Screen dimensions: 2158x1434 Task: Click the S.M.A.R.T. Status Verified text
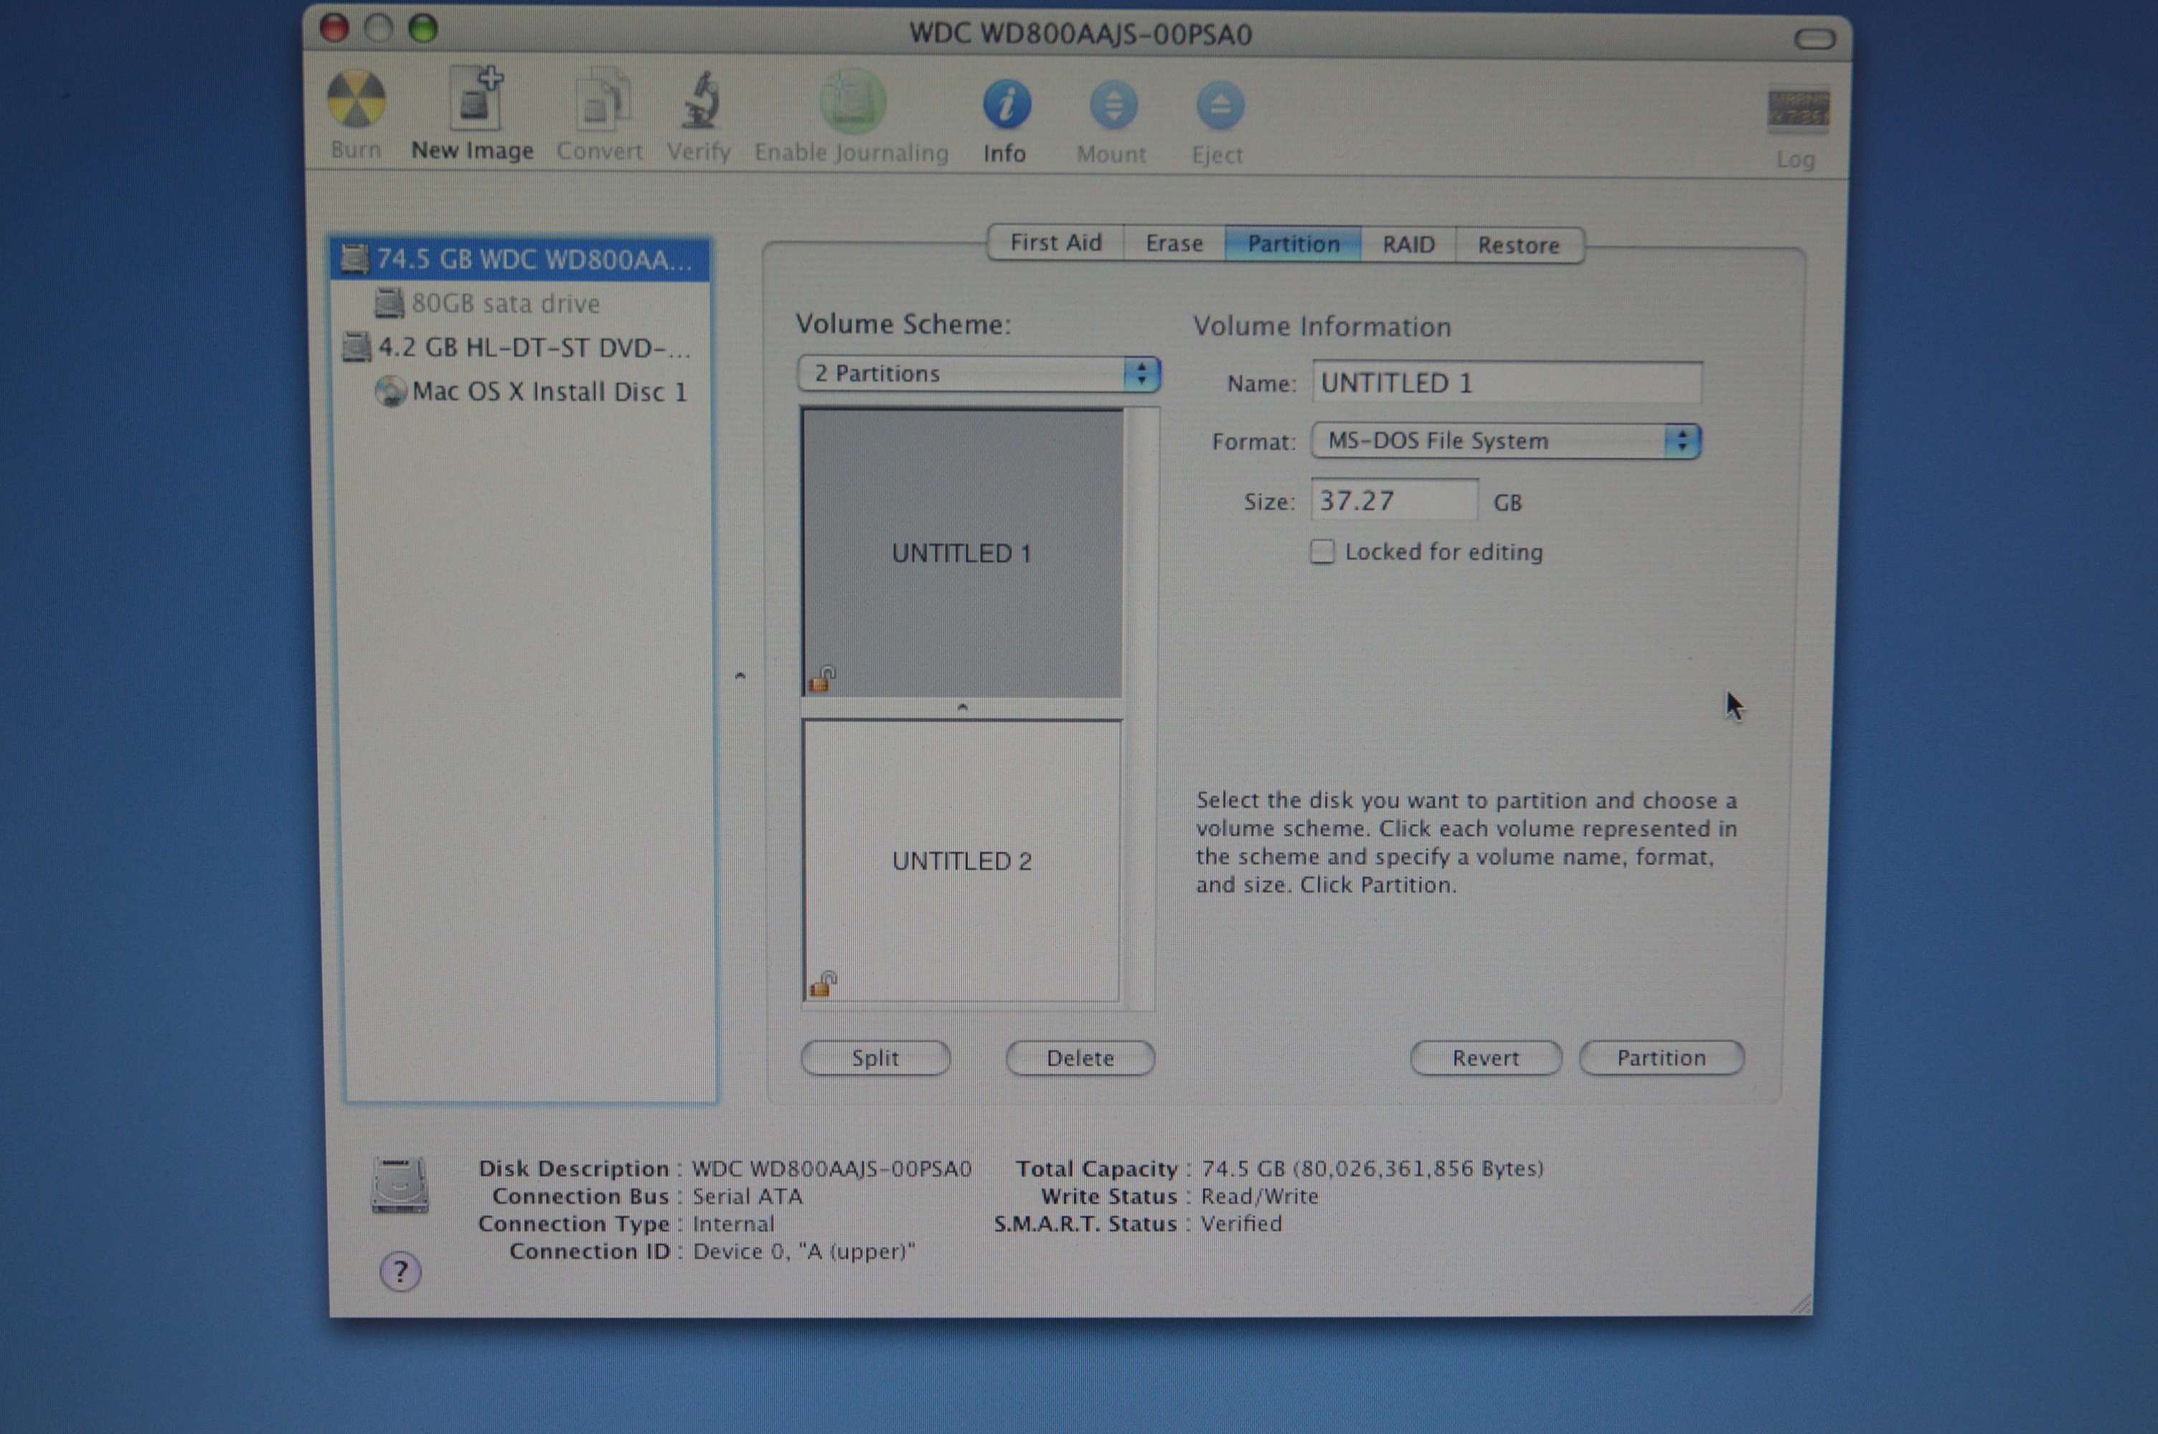(1240, 1224)
